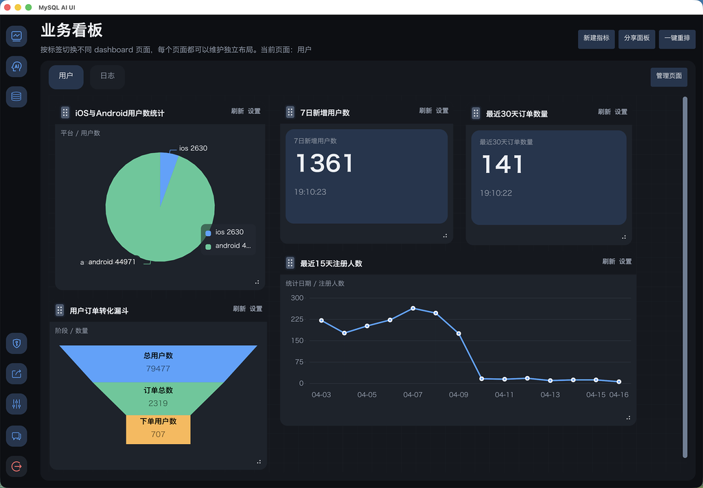703x488 pixels.
Task: Click the 新建指标 button
Action: [x=596, y=38]
